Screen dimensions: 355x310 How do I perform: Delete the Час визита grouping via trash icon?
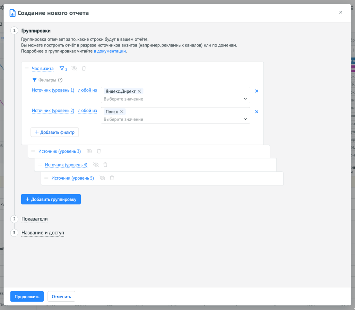(x=84, y=68)
